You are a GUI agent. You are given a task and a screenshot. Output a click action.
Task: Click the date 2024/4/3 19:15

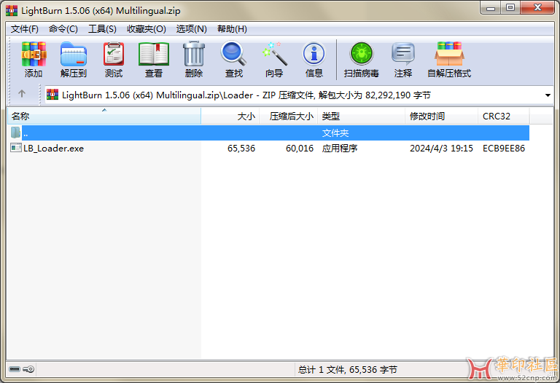441,149
